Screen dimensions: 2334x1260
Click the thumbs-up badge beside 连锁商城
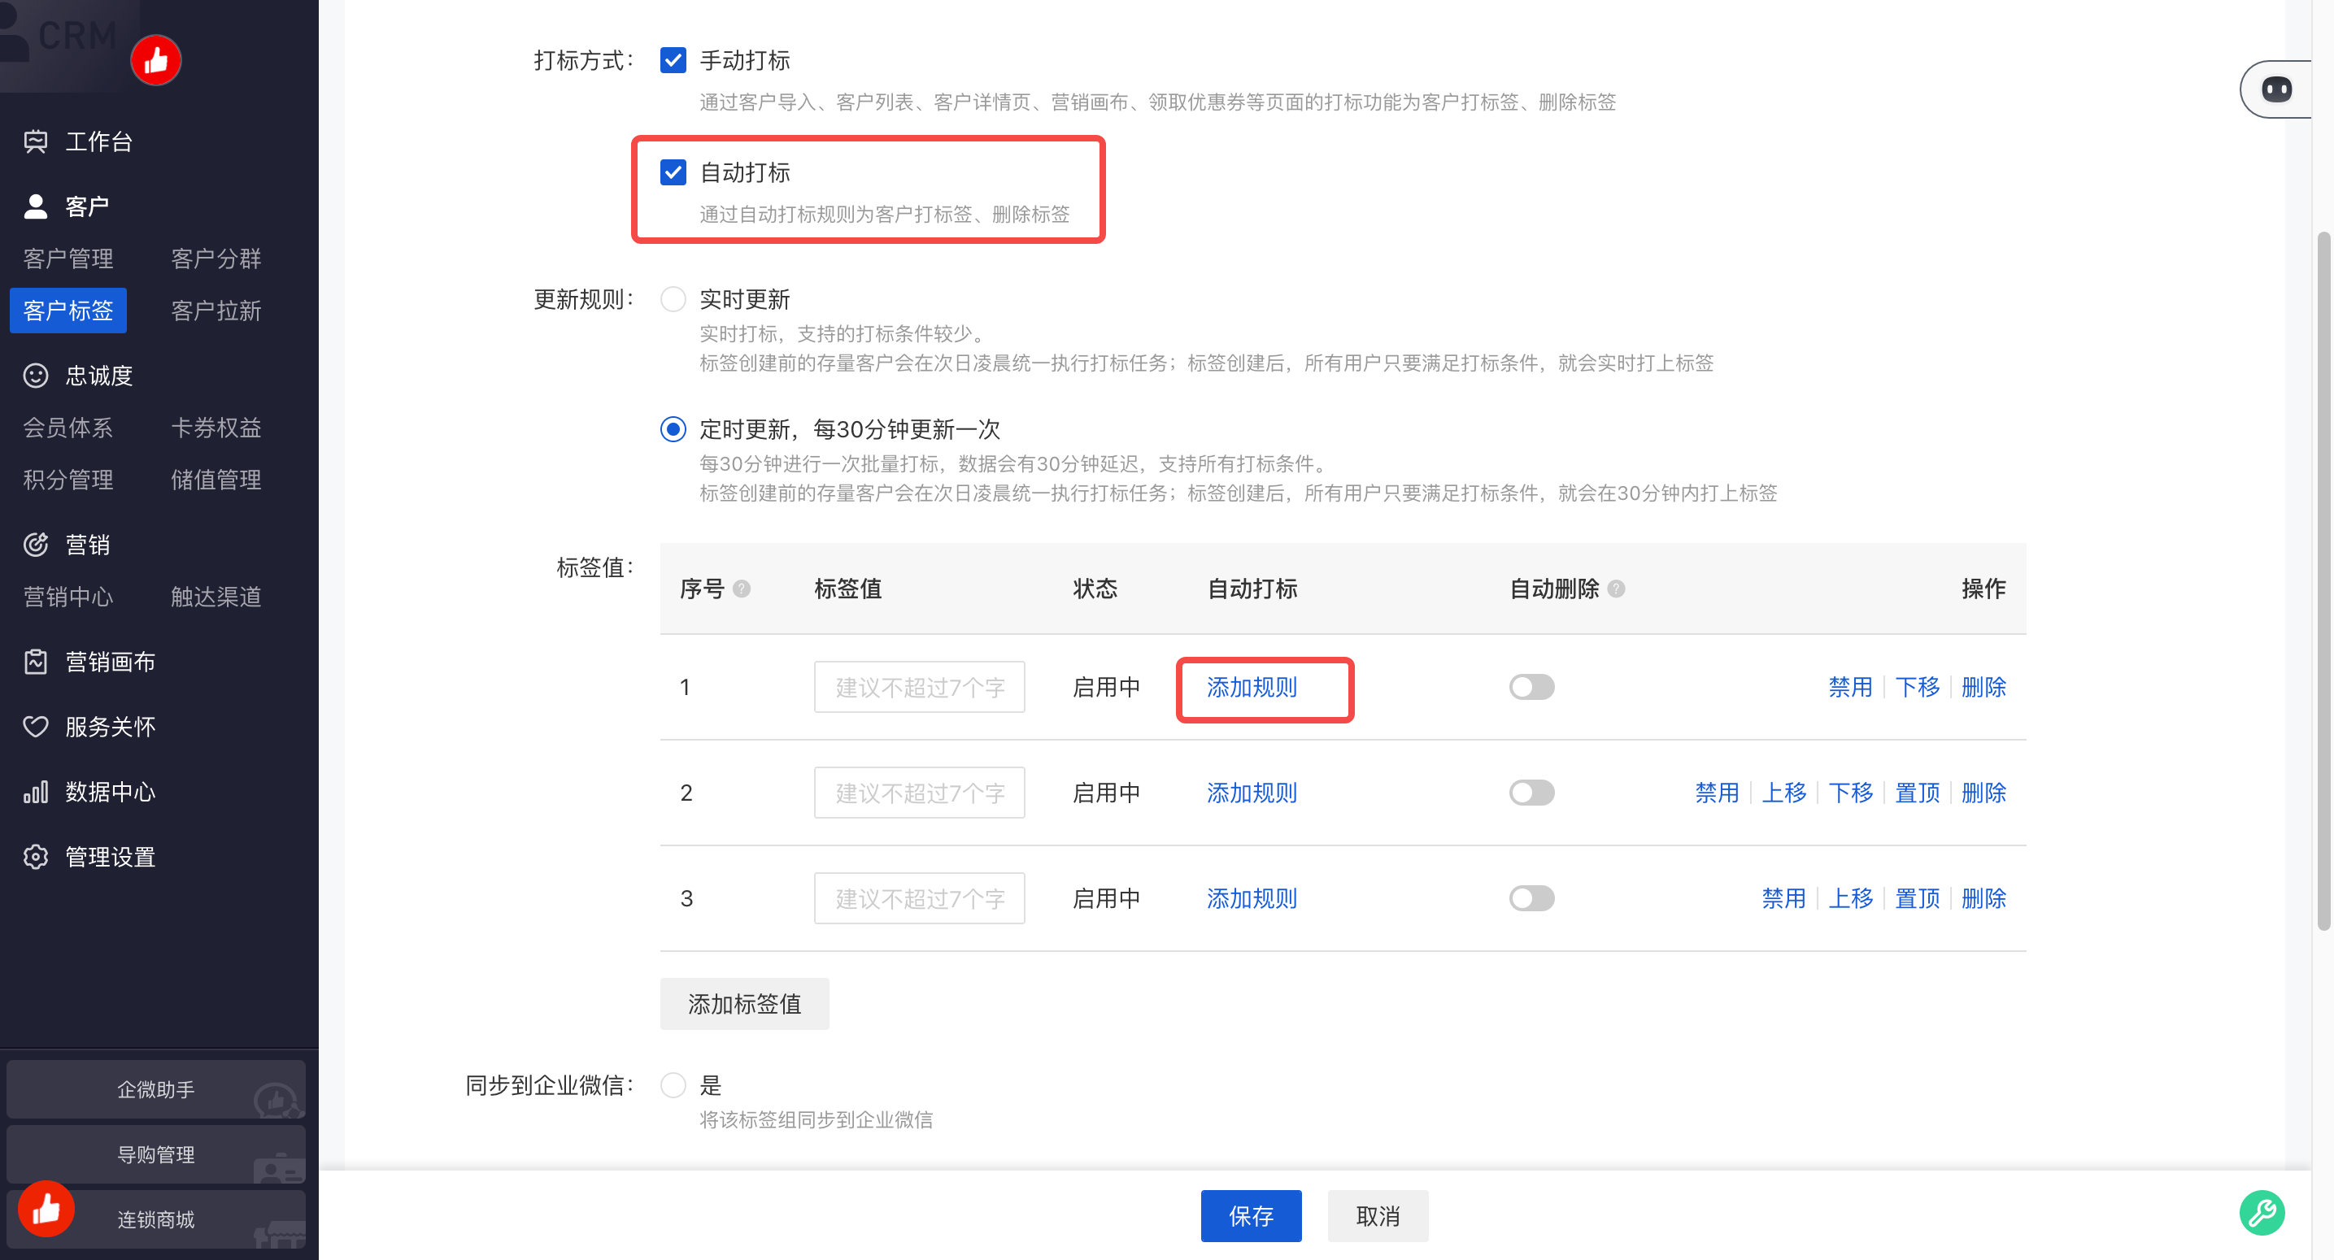(x=46, y=1208)
